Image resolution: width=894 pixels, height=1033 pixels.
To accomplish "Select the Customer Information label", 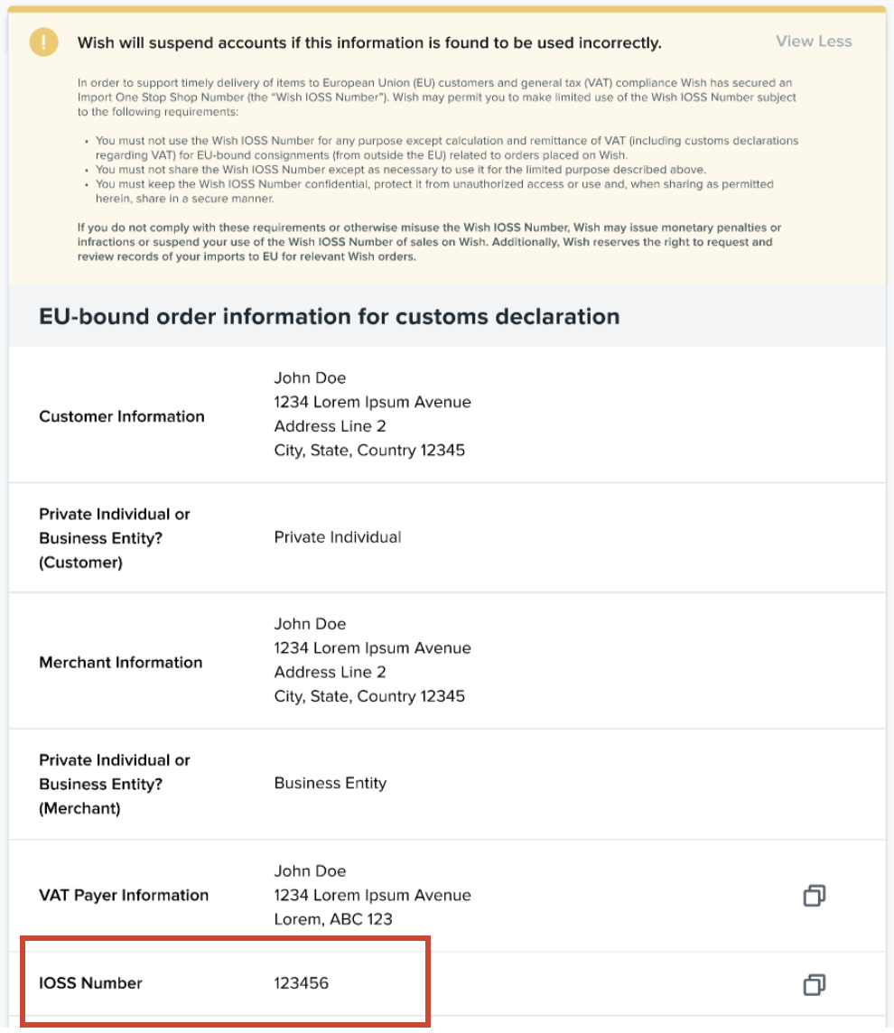I will (x=122, y=416).
